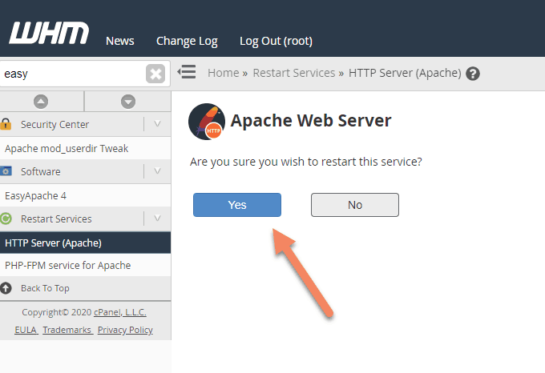
Task: Collapse the Software chevron
Action: 157,171
